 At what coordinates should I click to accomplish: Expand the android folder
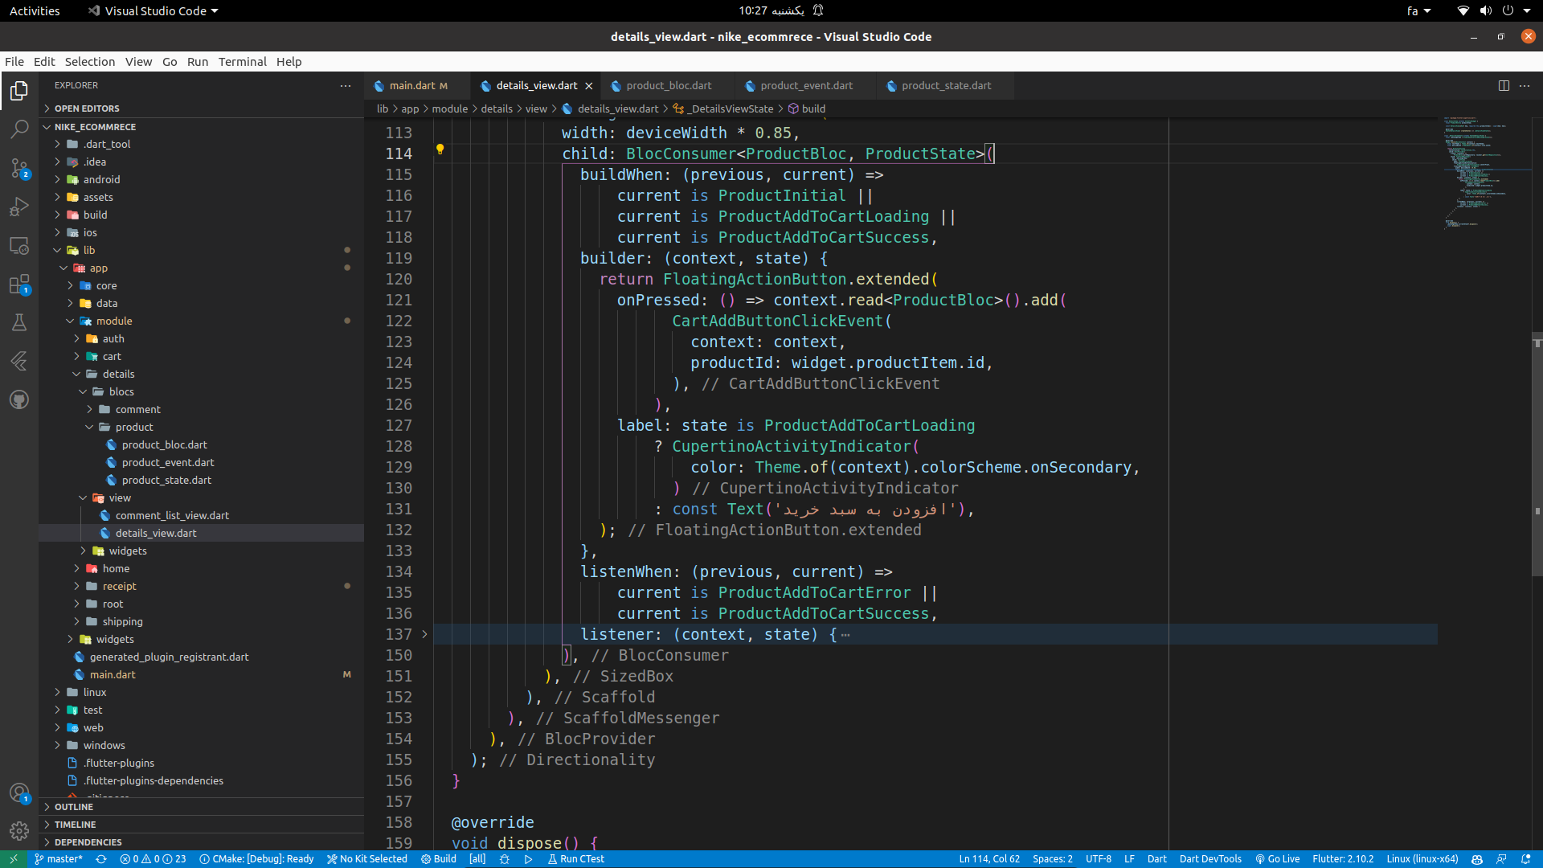click(201, 179)
